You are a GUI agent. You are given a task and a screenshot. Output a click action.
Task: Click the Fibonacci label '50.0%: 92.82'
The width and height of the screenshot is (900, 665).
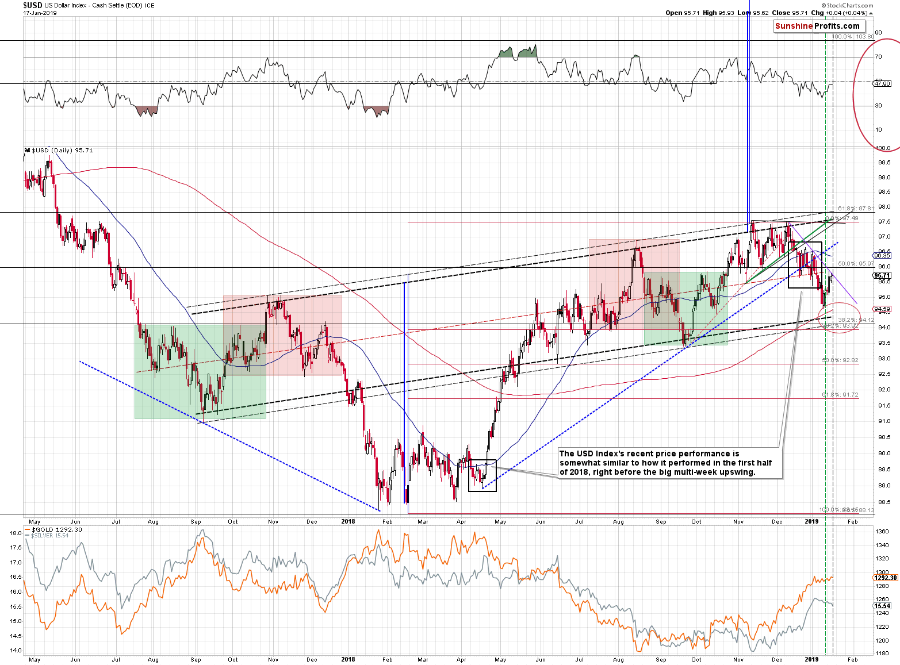coord(840,360)
